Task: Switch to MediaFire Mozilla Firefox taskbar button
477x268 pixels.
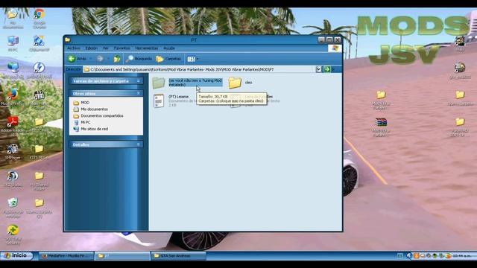Action: point(66,256)
